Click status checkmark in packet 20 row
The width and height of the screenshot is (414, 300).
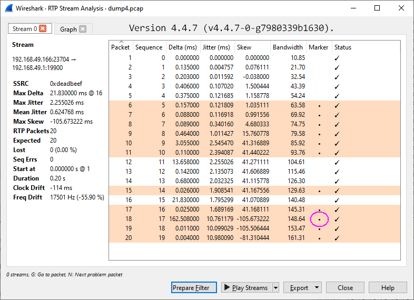[x=337, y=238]
